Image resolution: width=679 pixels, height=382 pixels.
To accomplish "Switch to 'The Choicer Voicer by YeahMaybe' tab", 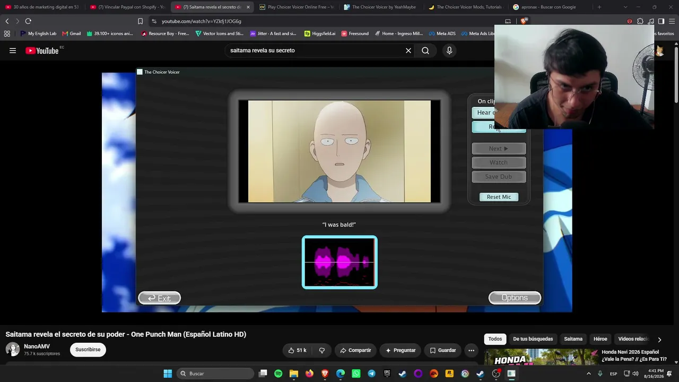I will coord(380,7).
